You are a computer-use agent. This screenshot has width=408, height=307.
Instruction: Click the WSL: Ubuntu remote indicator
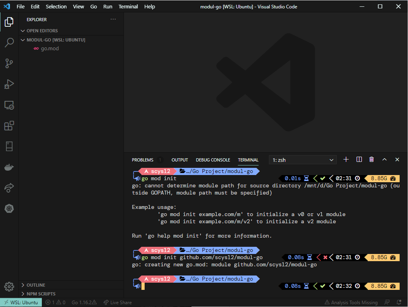point(21,303)
